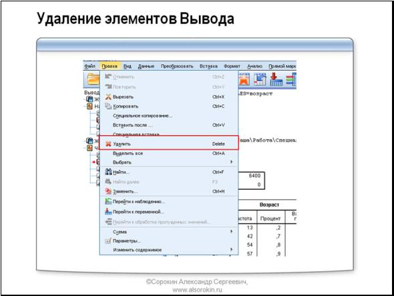Click the frequency cell showing 42
The width and height of the screenshot is (394, 296).
250,236
